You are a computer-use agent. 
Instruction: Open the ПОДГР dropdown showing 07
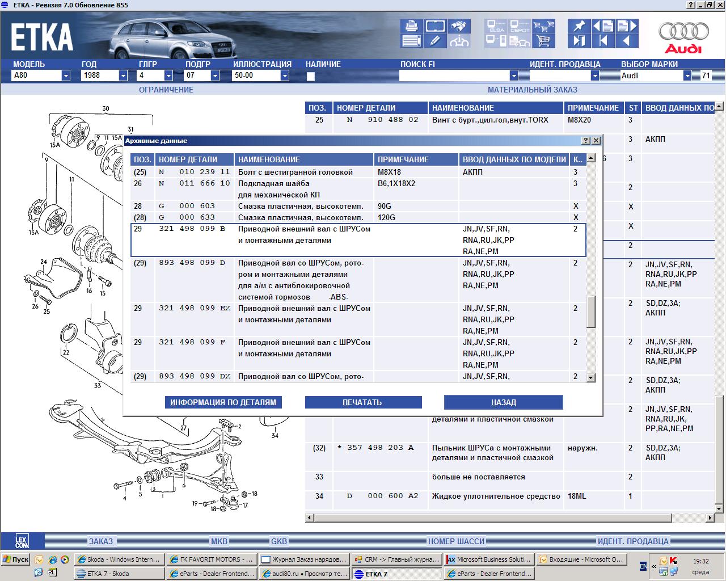pos(216,75)
